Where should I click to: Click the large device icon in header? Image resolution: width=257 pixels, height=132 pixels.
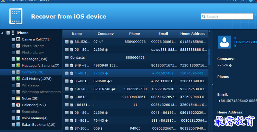click(16, 16)
